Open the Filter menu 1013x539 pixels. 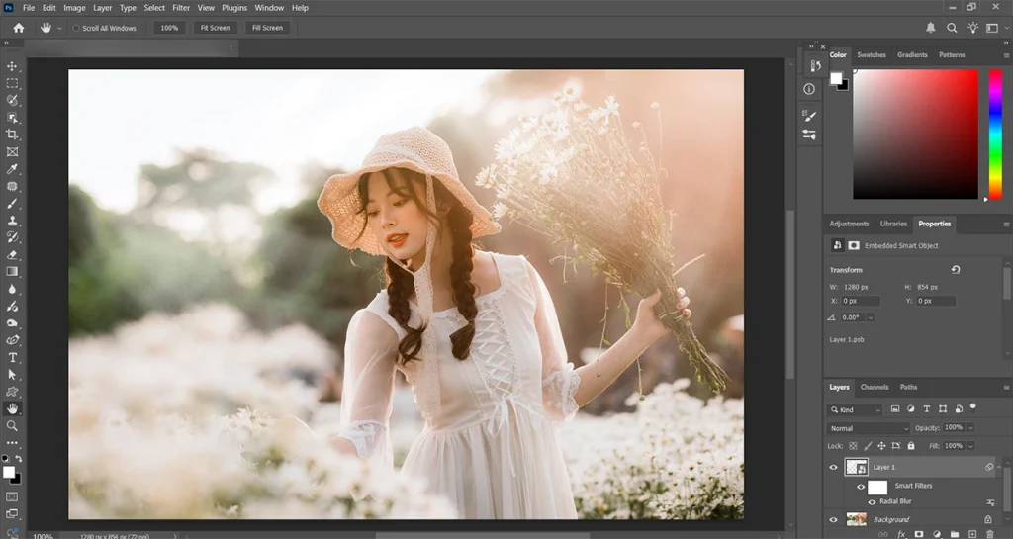[181, 8]
